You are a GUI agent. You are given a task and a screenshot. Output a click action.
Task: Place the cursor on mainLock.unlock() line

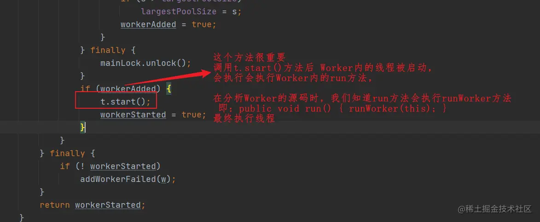click(145, 63)
